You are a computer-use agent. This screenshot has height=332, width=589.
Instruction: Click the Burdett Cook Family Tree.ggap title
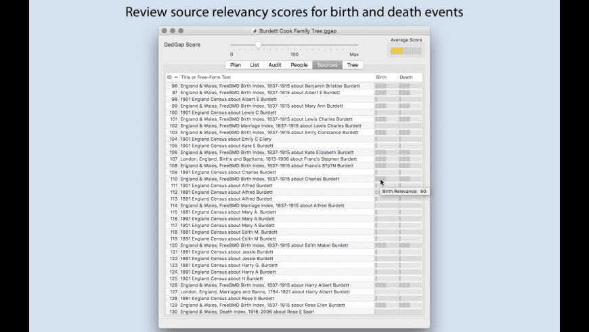coord(297,31)
